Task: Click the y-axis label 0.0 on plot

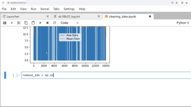Action: point(26,60)
